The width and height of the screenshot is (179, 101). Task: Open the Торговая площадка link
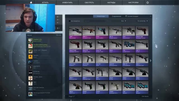coord(132,16)
